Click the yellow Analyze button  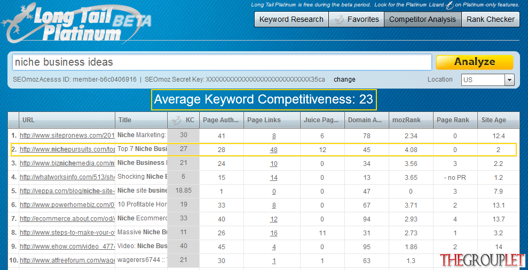pyautogui.click(x=475, y=62)
